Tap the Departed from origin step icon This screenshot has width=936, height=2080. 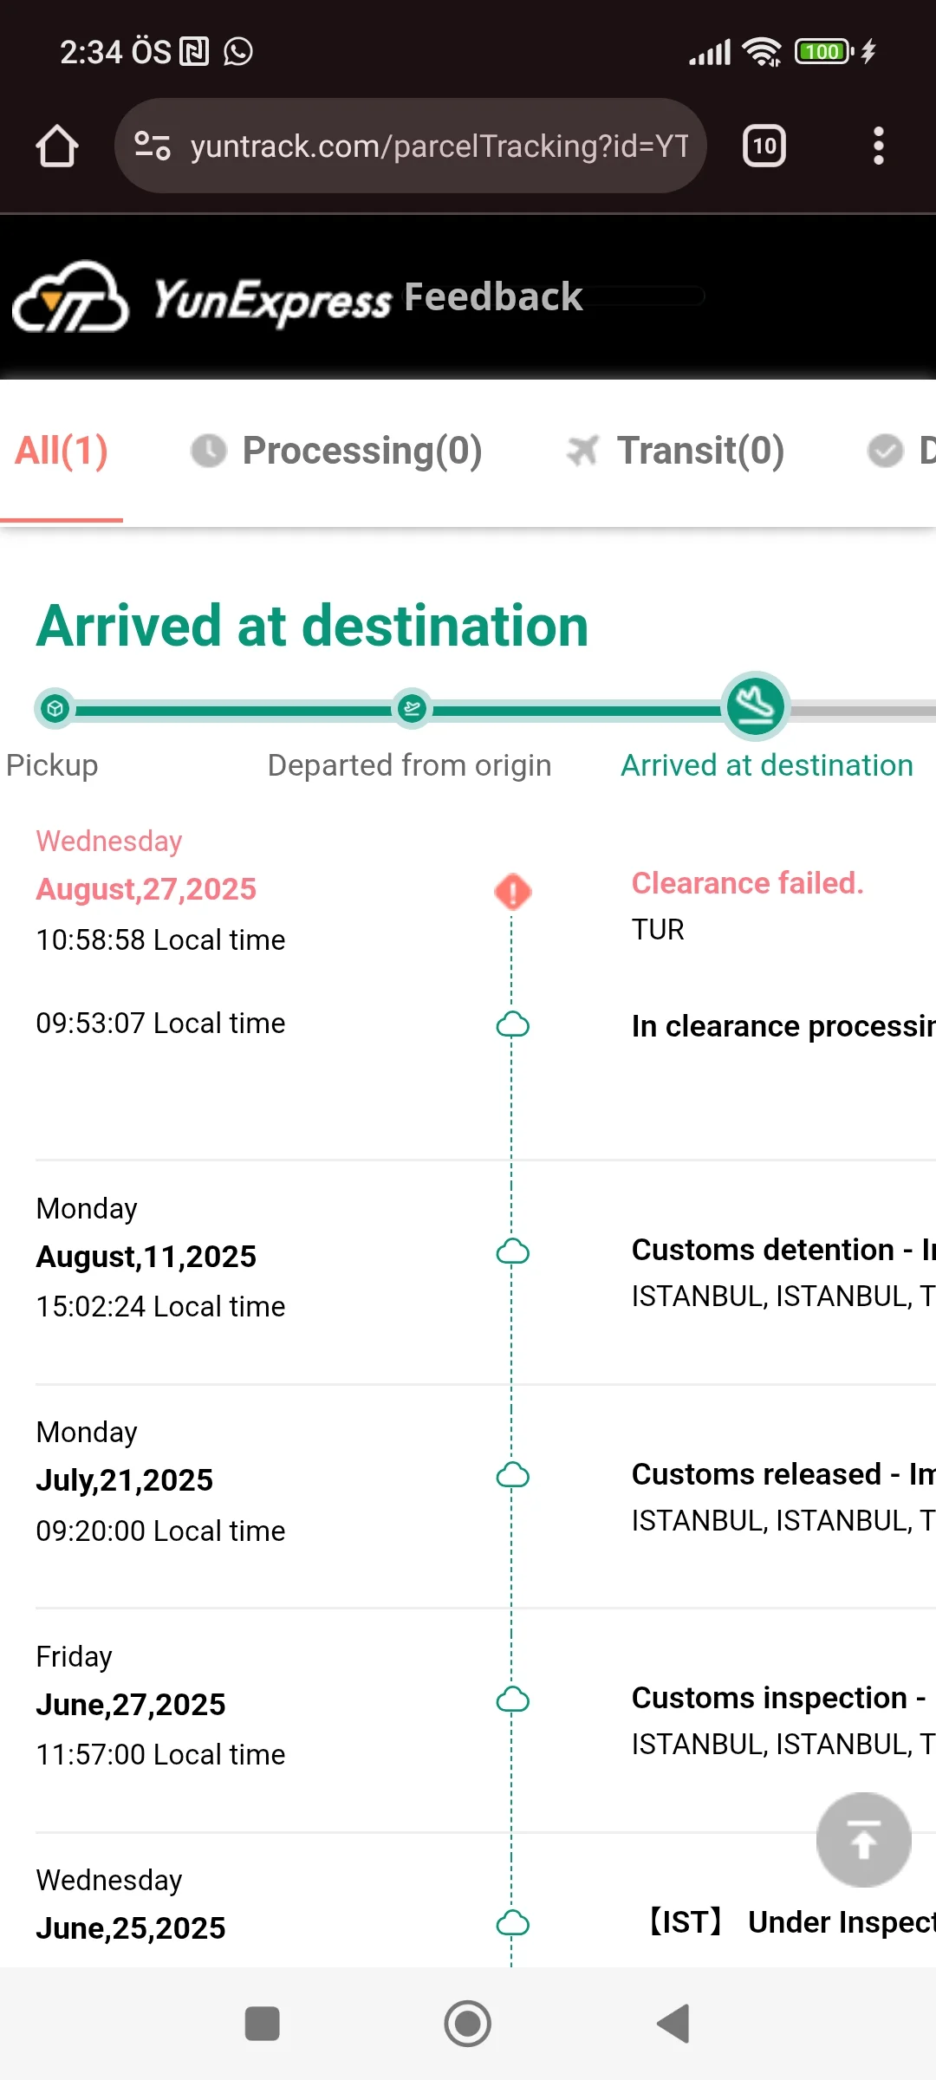[412, 709]
